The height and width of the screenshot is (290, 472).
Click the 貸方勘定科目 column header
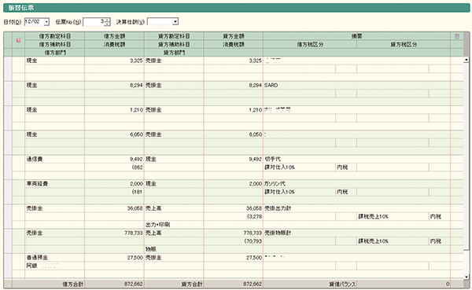[x=174, y=36]
